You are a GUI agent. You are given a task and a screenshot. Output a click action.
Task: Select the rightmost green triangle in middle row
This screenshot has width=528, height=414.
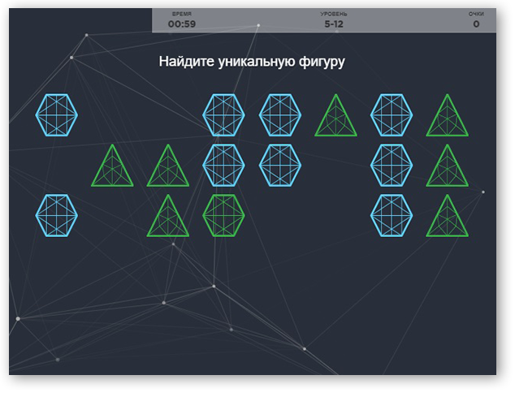click(447, 167)
